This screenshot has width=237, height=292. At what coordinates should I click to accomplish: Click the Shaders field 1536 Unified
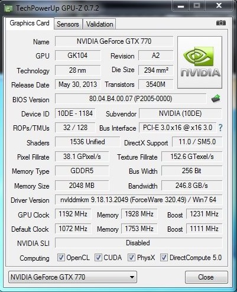coord(87,142)
